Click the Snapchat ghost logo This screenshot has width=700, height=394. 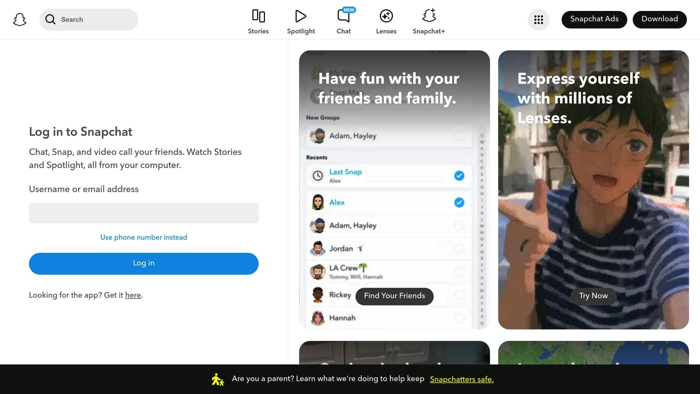(19, 19)
